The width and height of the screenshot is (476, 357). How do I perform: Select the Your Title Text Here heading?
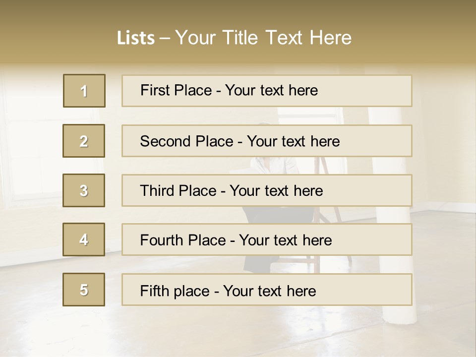point(263,38)
